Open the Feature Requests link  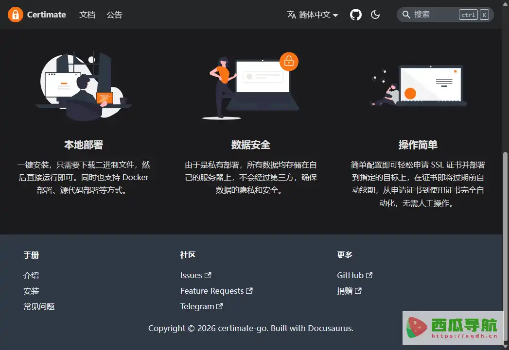(x=216, y=291)
